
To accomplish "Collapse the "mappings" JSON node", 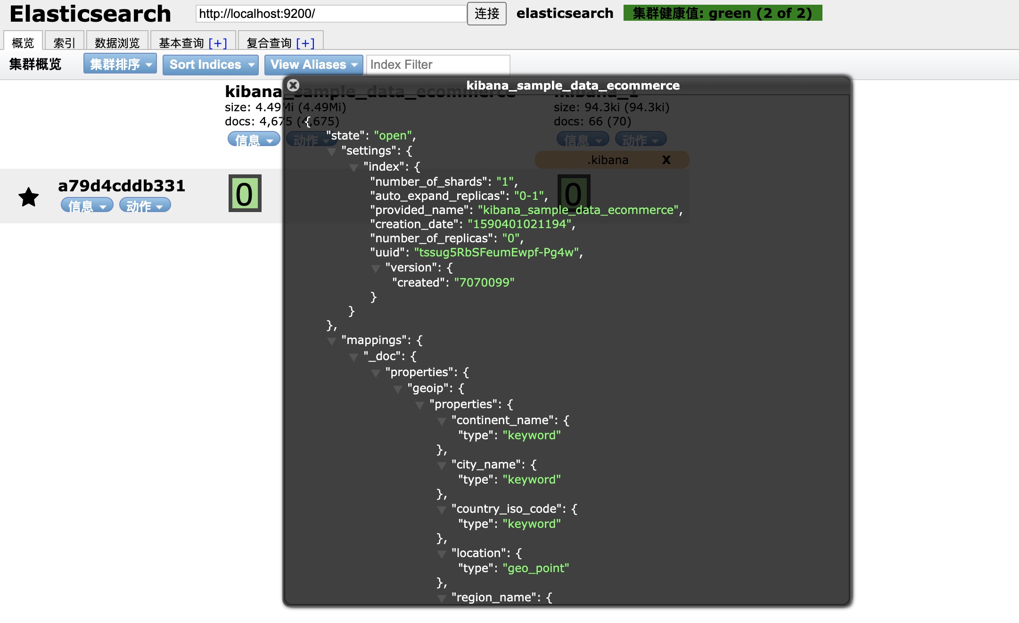I will pos(331,341).
